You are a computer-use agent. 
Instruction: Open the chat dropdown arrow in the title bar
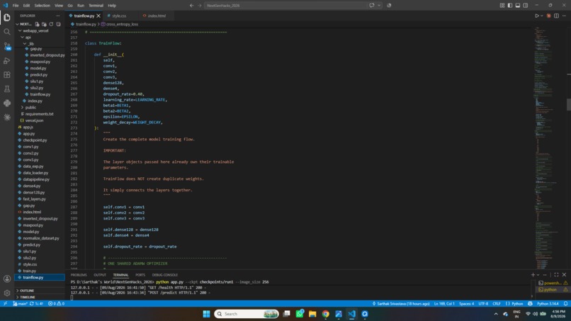pyautogui.click(x=379, y=6)
